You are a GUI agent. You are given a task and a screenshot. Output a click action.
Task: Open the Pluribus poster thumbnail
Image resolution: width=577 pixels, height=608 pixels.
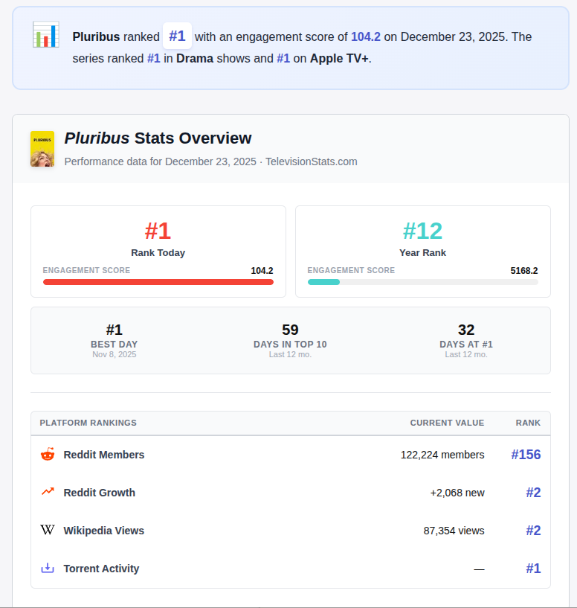pos(42,149)
